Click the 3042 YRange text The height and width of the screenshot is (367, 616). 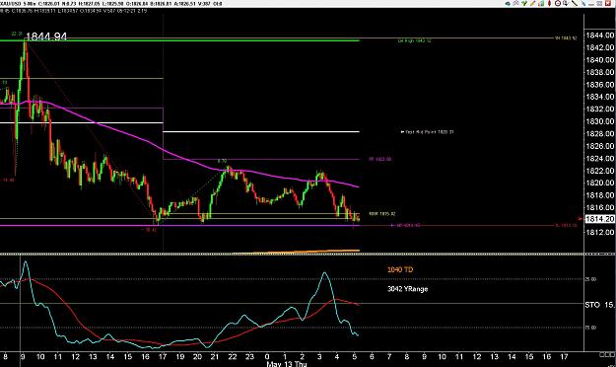pyautogui.click(x=407, y=289)
